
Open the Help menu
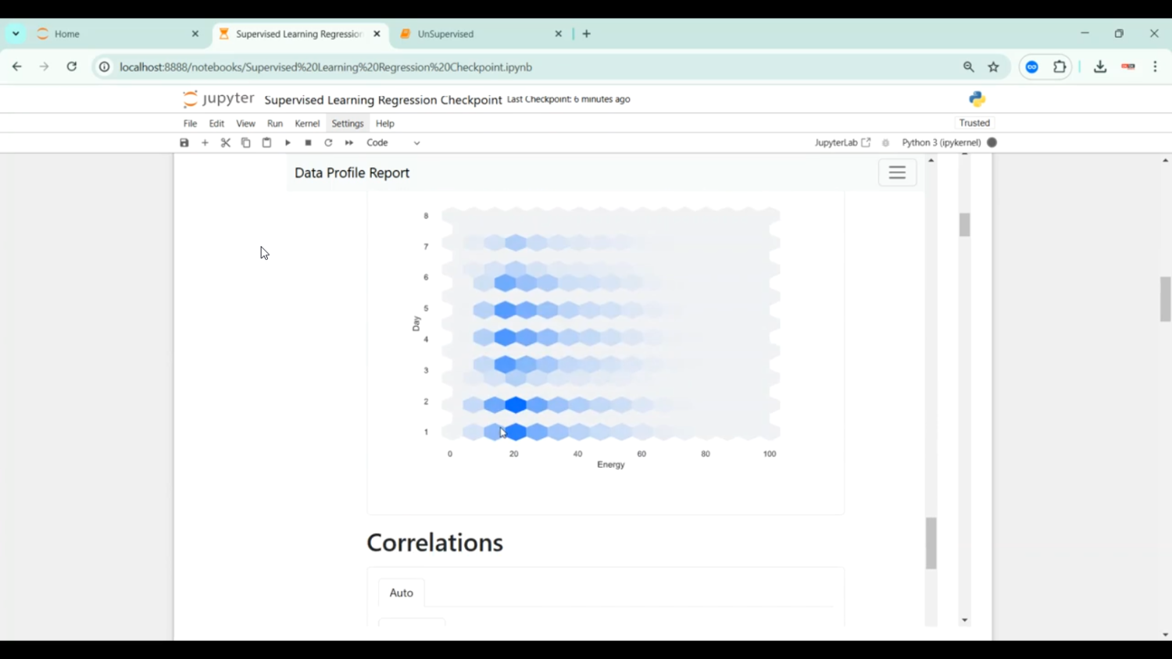pos(385,123)
